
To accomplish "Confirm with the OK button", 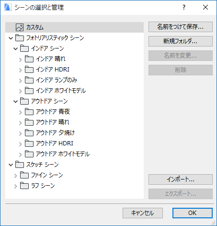I will tap(193, 213).
